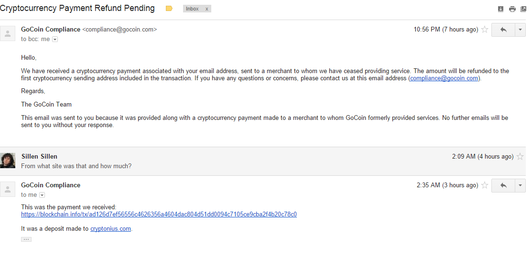Expand the collapsed Sillen Sillen message
532x258 pixels.
pos(263,161)
